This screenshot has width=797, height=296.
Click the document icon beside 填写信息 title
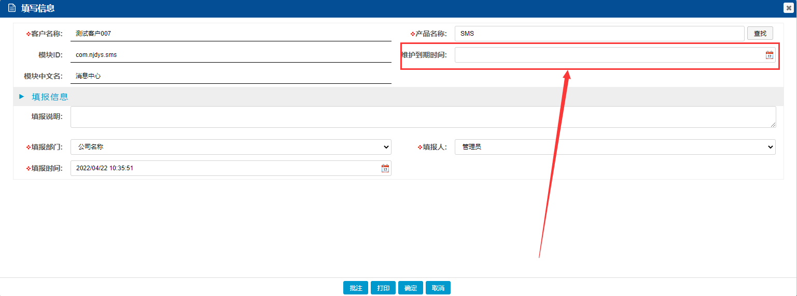[12, 8]
